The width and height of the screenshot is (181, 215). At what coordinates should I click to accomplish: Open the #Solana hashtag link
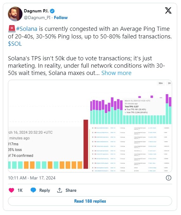27,29
